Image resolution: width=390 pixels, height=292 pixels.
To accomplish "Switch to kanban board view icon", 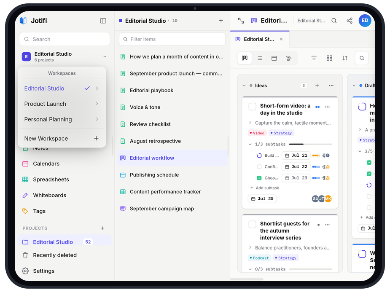I will [x=245, y=58].
